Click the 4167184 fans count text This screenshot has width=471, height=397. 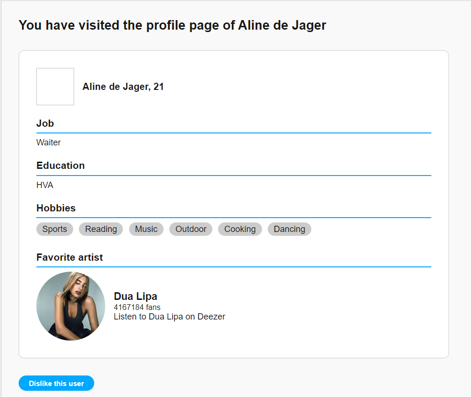click(x=137, y=307)
